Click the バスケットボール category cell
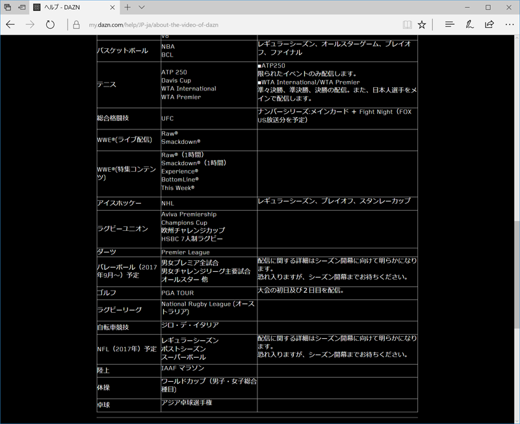The image size is (520, 424). pos(129,51)
